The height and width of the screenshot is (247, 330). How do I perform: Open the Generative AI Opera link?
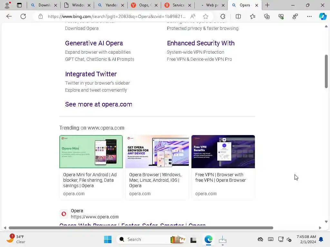pyautogui.click(x=94, y=43)
